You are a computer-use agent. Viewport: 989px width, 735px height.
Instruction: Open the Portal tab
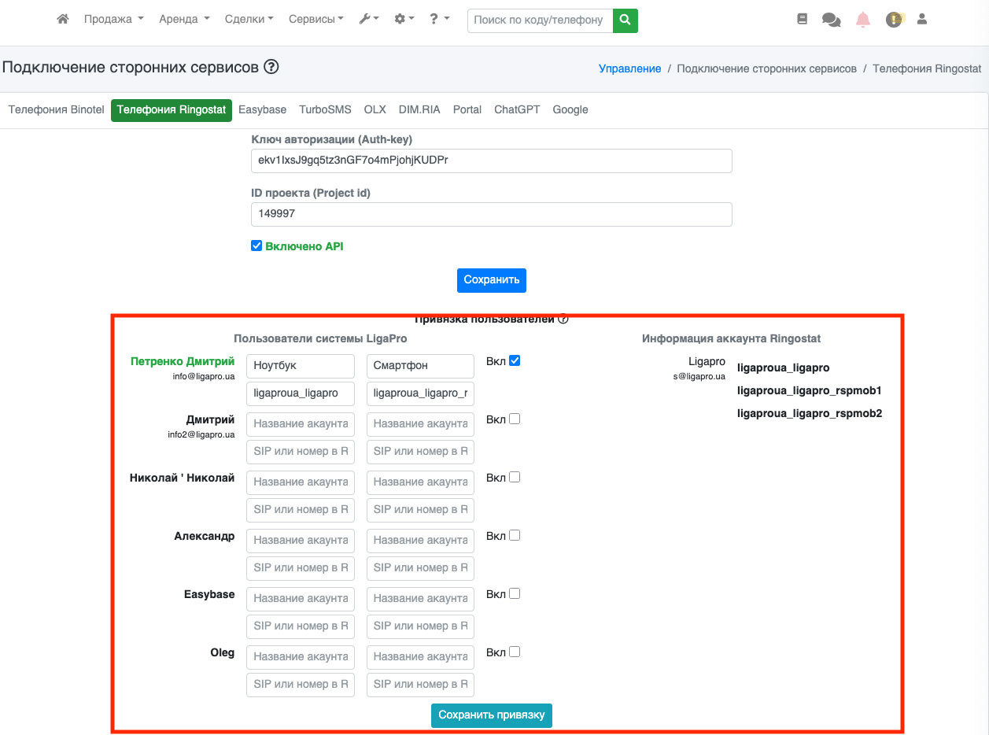pyautogui.click(x=467, y=109)
